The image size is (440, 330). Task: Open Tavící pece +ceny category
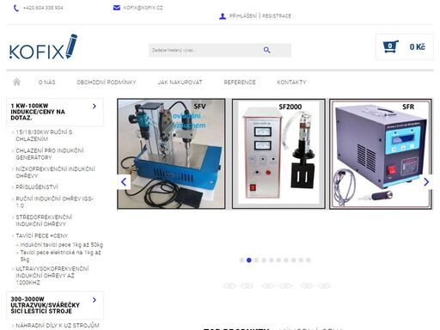pos(42,235)
